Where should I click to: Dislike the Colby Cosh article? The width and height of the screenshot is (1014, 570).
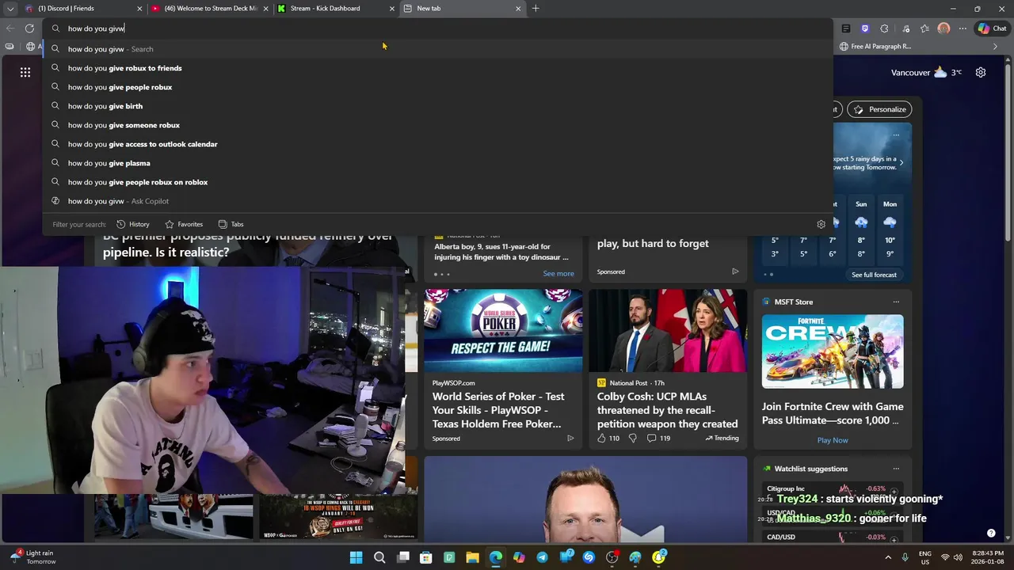[x=632, y=438]
